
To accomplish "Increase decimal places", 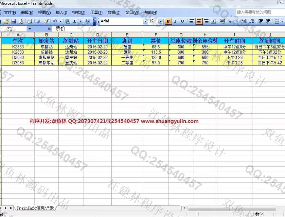I will [x=244, y=21].
